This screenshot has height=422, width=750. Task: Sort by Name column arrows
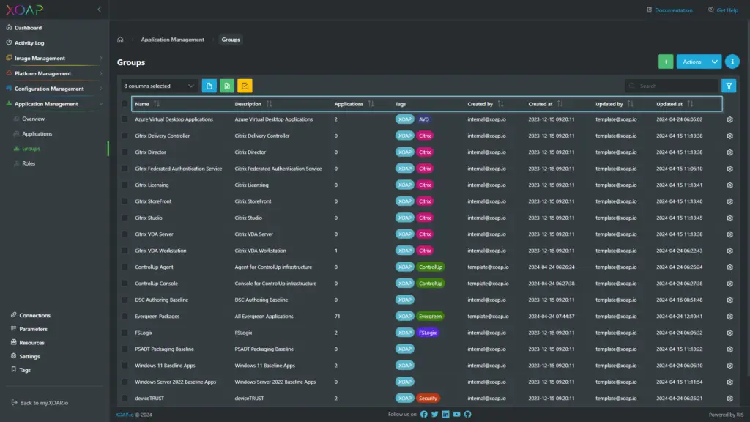[157, 104]
